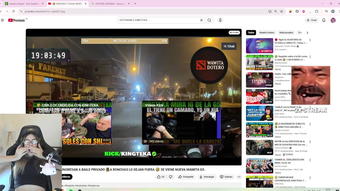Click the Gracias super thanks button
Viewport: 340px width, 191px height.
[x=226, y=177]
